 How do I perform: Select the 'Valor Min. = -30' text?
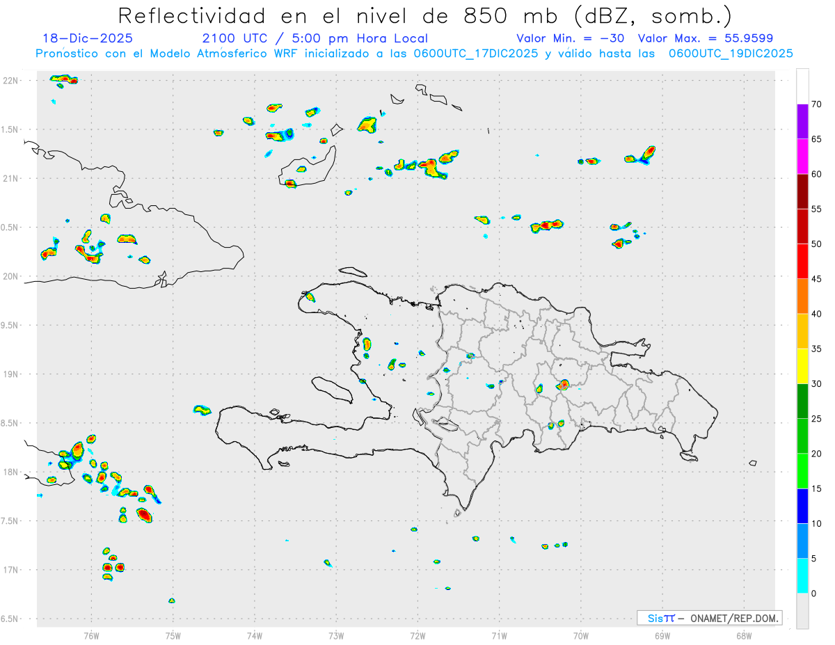[x=571, y=38]
